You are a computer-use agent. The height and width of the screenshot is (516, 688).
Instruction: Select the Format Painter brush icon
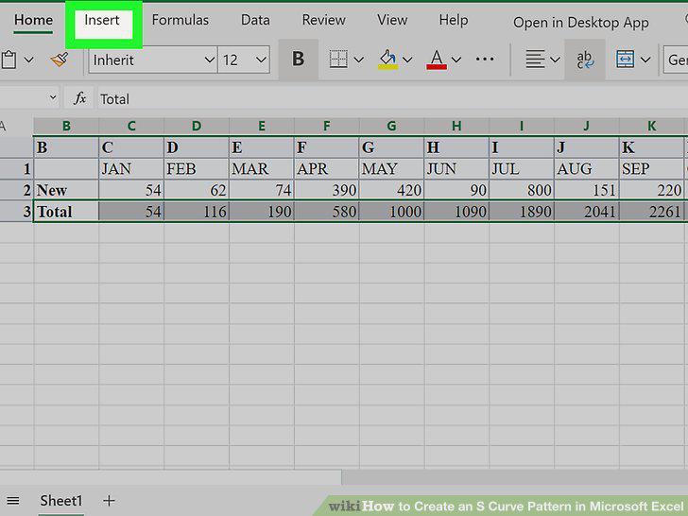(60, 60)
